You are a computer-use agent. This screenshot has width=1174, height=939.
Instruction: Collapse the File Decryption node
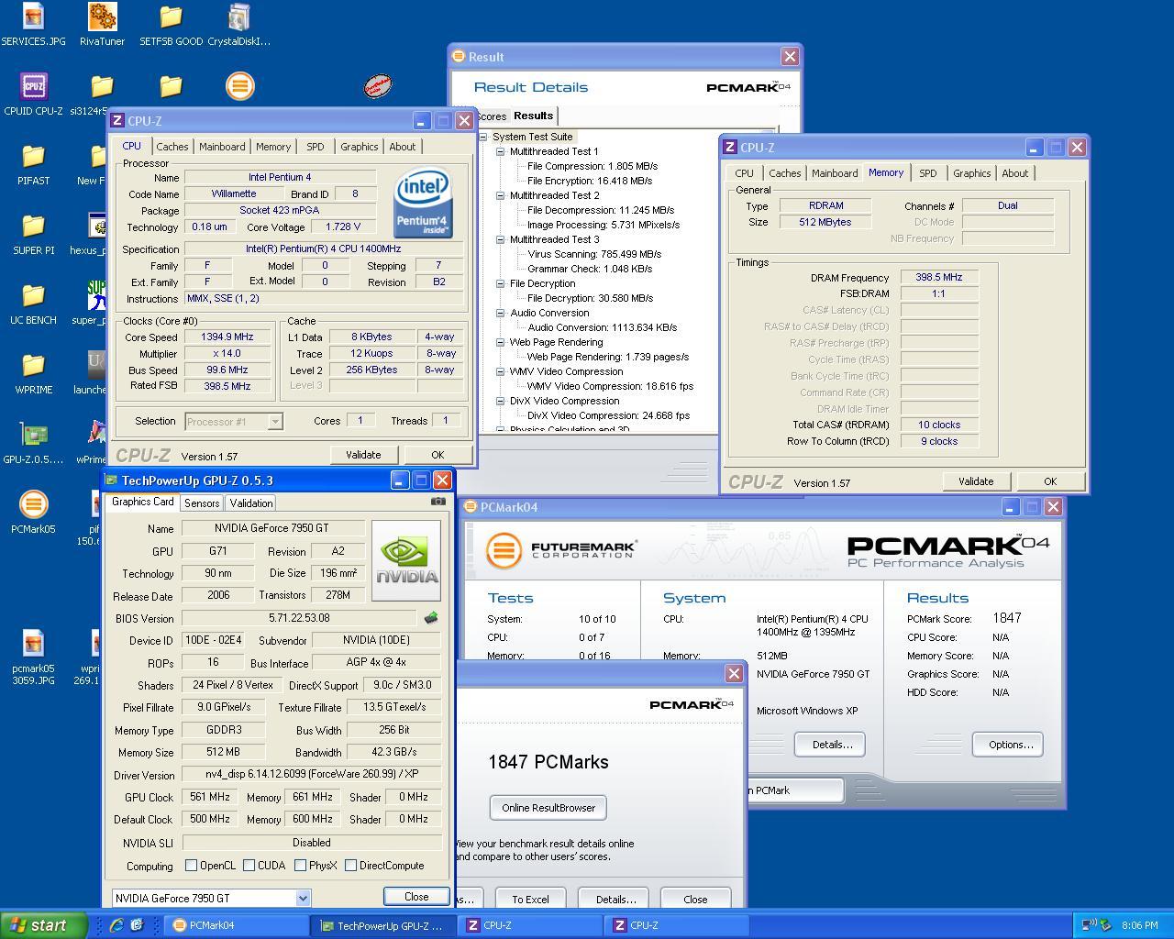click(501, 283)
